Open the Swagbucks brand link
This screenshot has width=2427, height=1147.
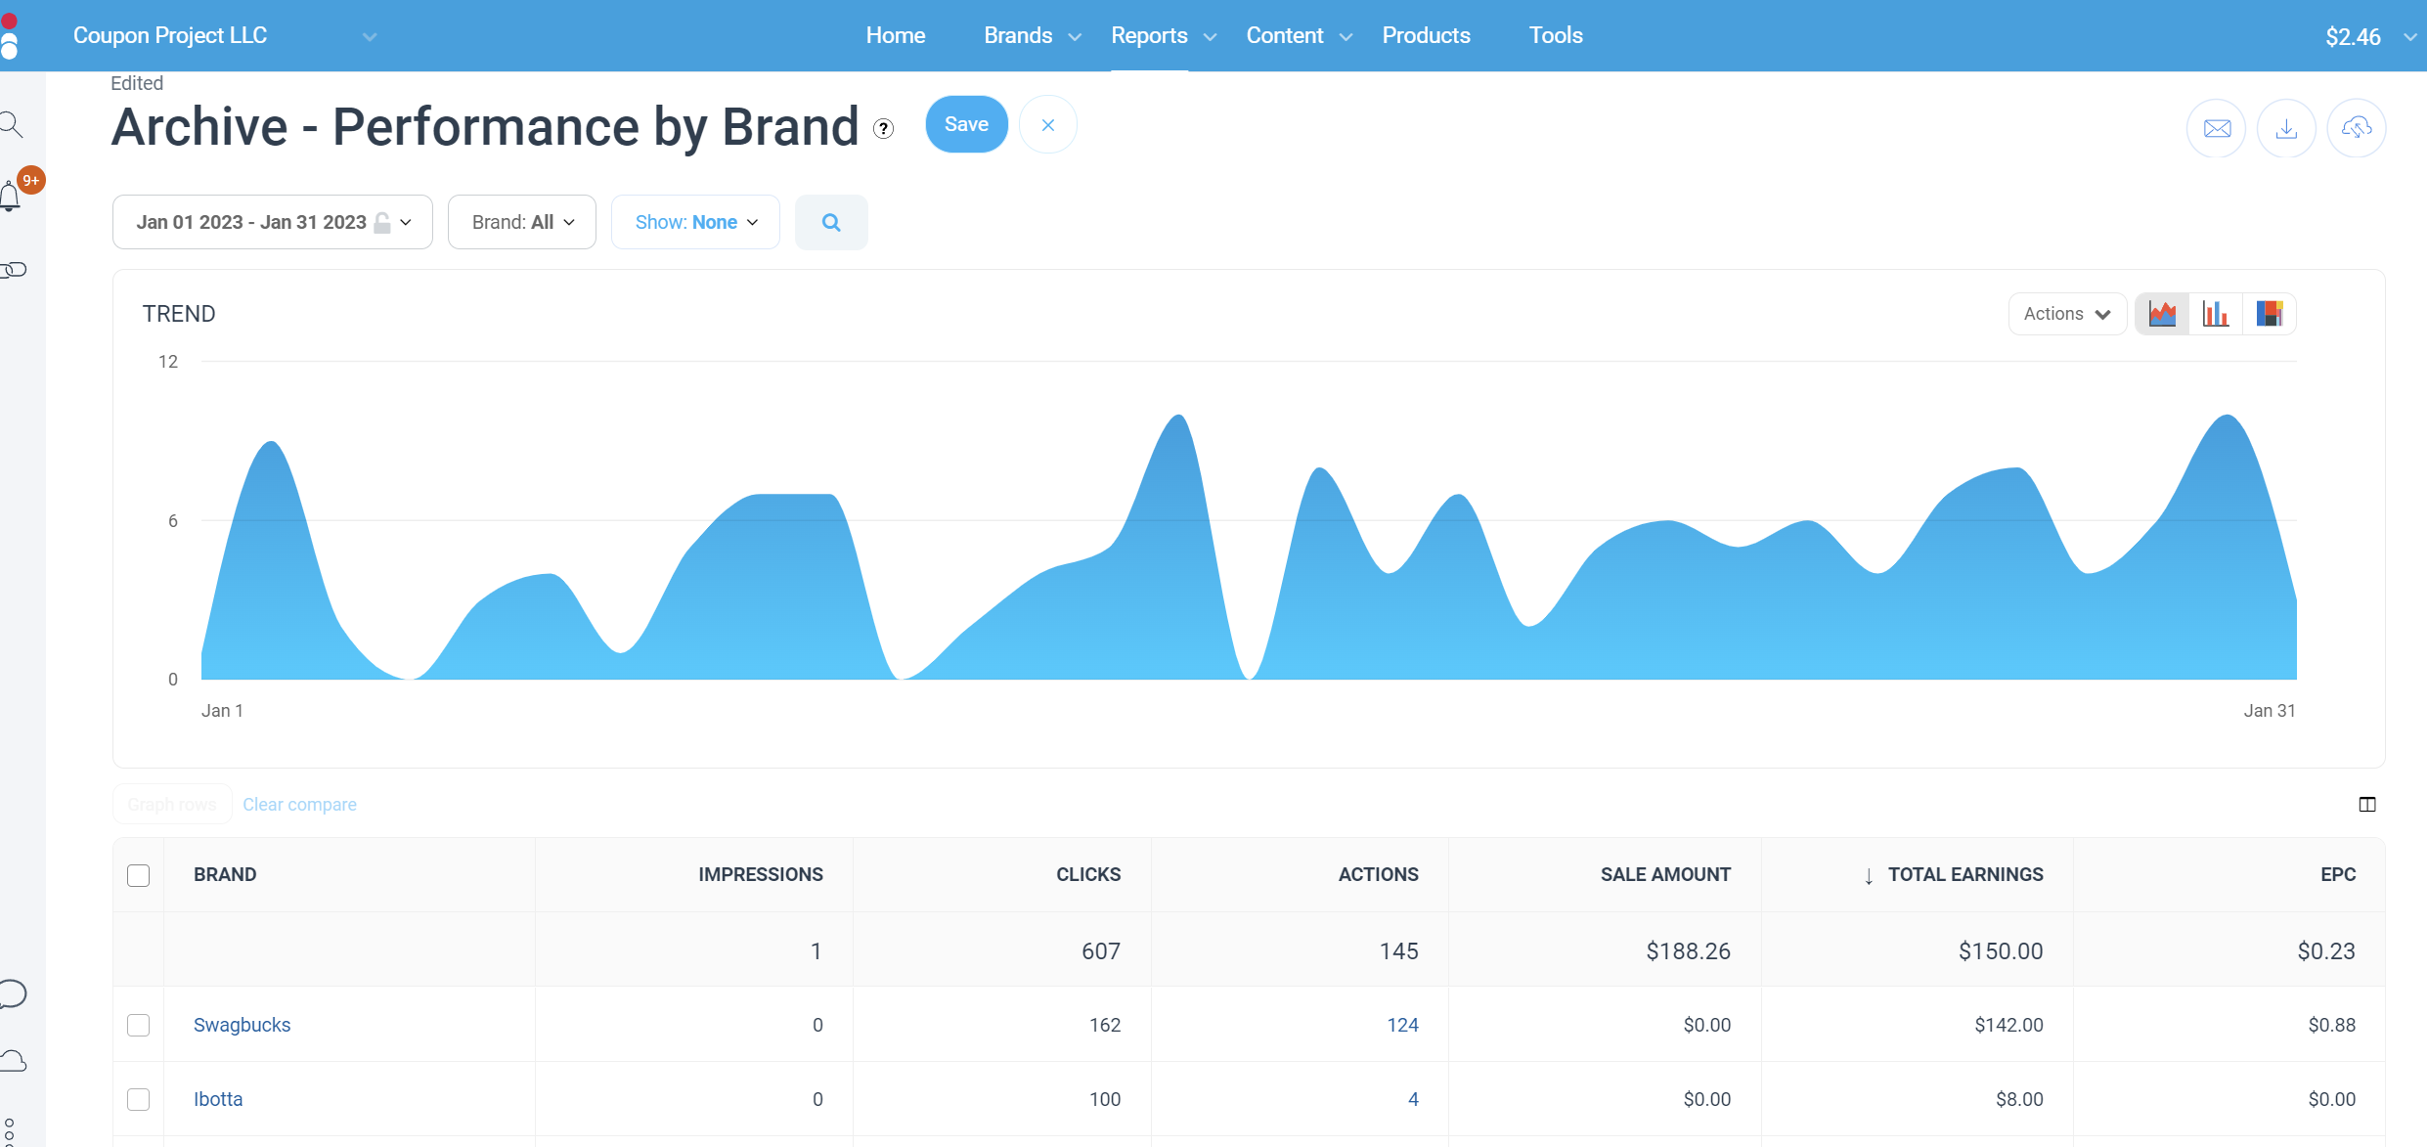point(242,1025)
